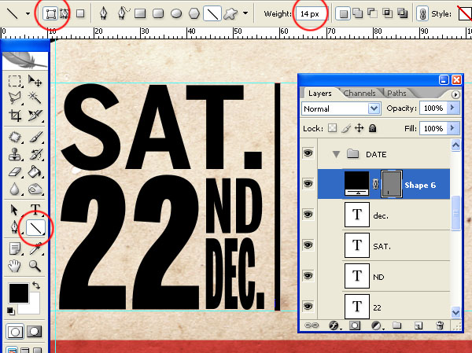
Task: Toggle the layer style link chain icon
Action: point(422,13)
